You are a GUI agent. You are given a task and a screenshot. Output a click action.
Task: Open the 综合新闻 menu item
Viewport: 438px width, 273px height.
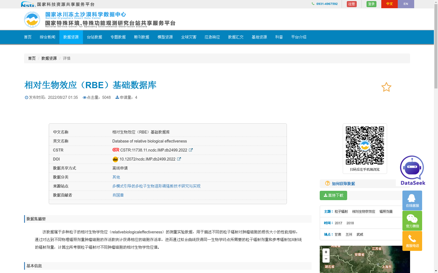click(x=48, y=37)
